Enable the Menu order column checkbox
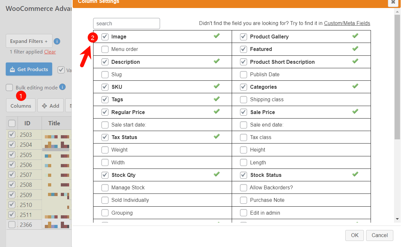 (x=105, y=49)
